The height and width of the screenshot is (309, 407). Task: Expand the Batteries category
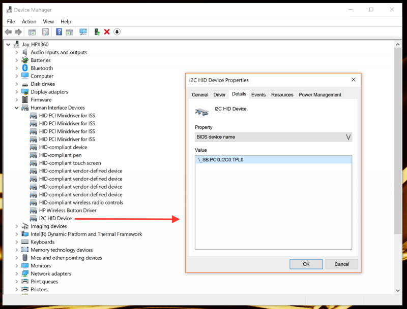pos(17,60)
